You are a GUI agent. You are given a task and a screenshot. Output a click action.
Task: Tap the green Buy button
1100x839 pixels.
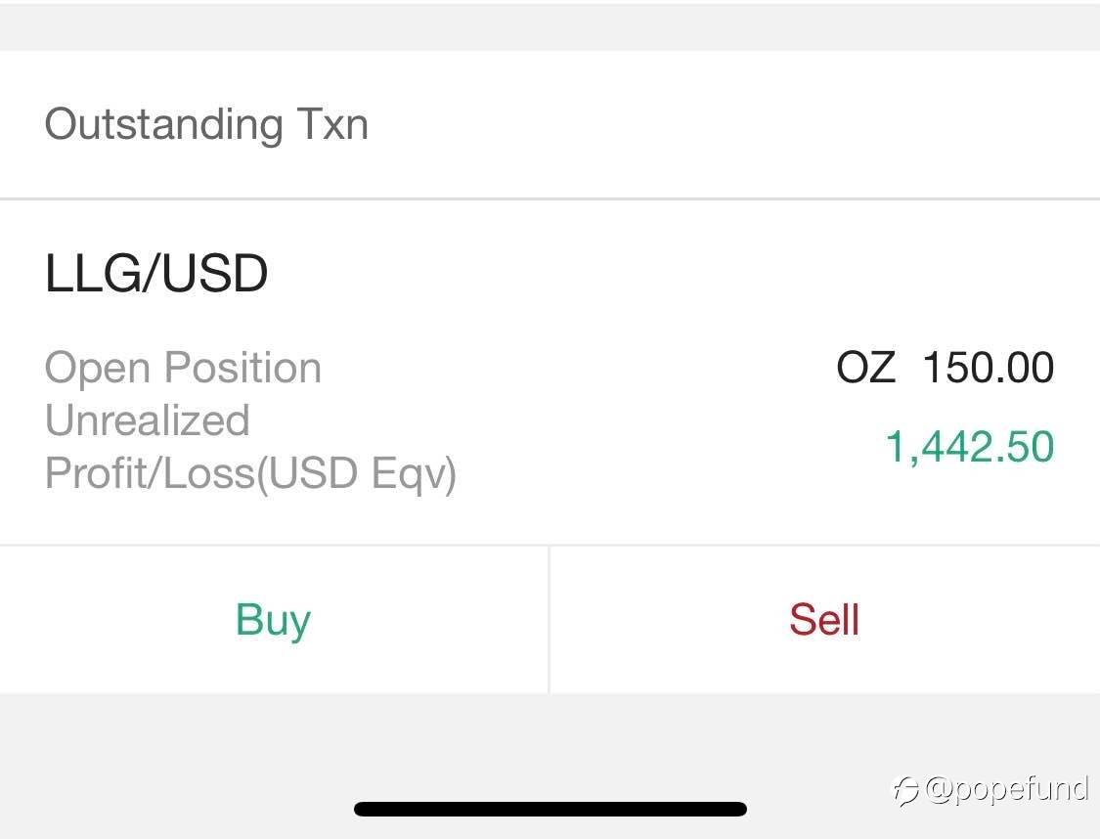click(274, 619)
